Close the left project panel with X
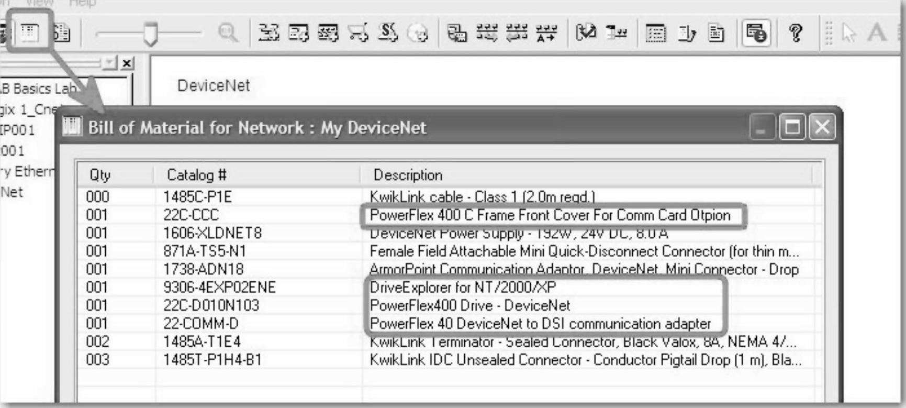 127,63
